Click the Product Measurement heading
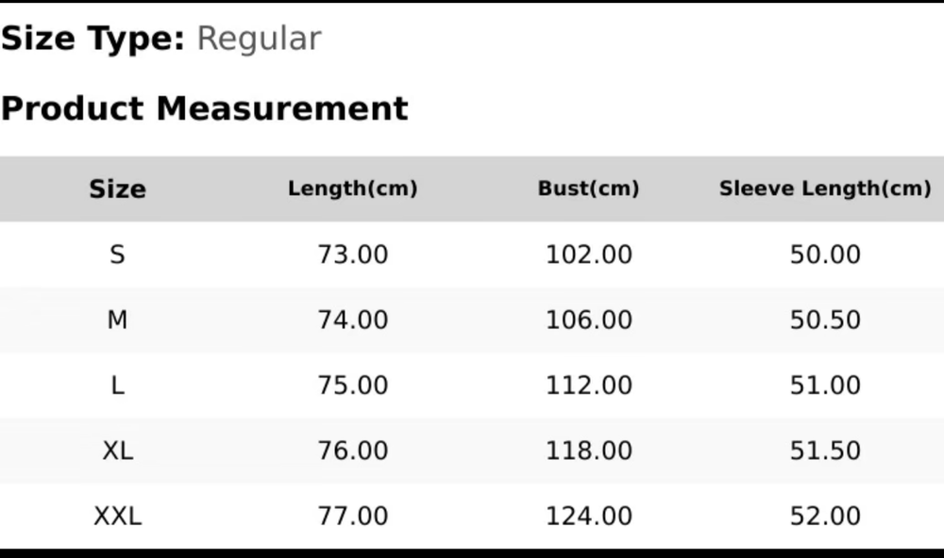Image resolution: width=944 pixels, height=558 pixels. click(204, 108)
